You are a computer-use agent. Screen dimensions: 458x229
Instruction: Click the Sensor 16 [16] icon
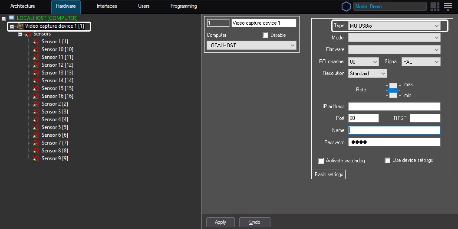[36, 97]
